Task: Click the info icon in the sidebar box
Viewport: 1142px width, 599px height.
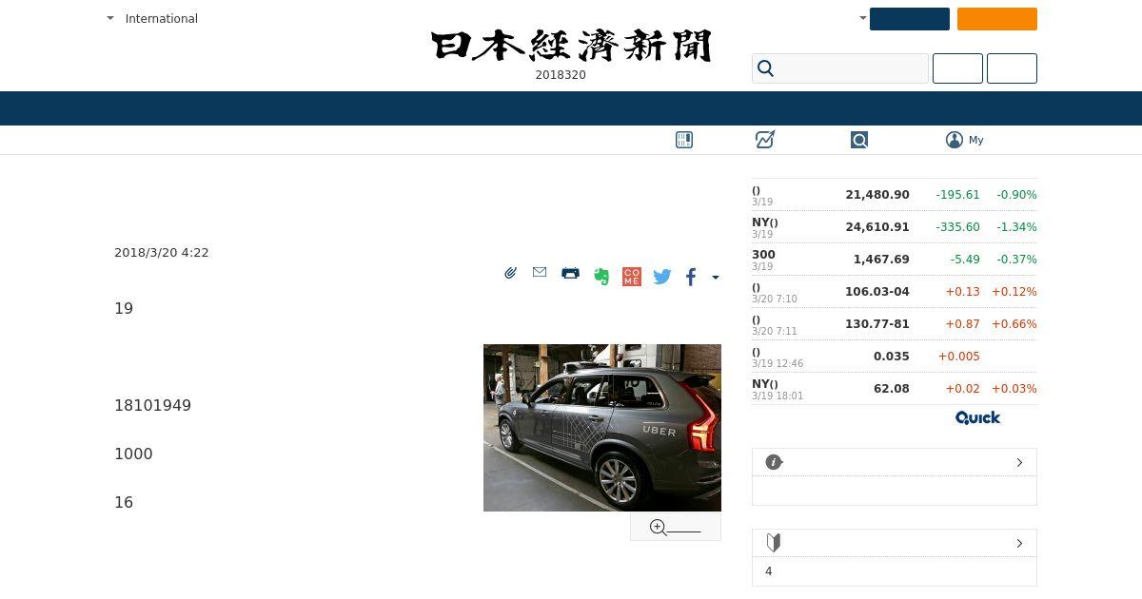Action: 774,462
